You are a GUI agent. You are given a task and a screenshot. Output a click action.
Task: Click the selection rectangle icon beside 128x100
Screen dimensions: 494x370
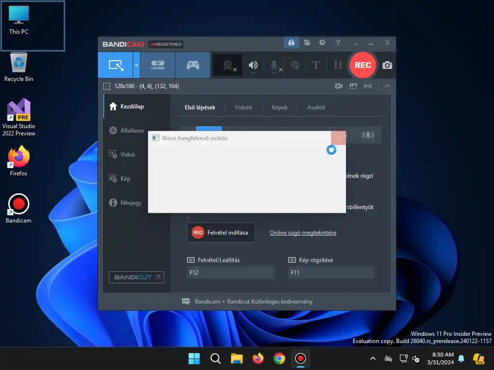(x=107, y=86)
